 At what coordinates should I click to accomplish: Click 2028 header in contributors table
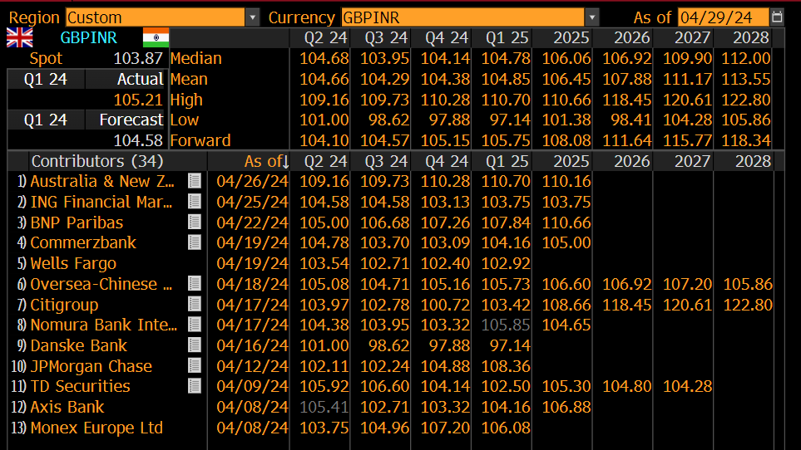tap(753, 161)
